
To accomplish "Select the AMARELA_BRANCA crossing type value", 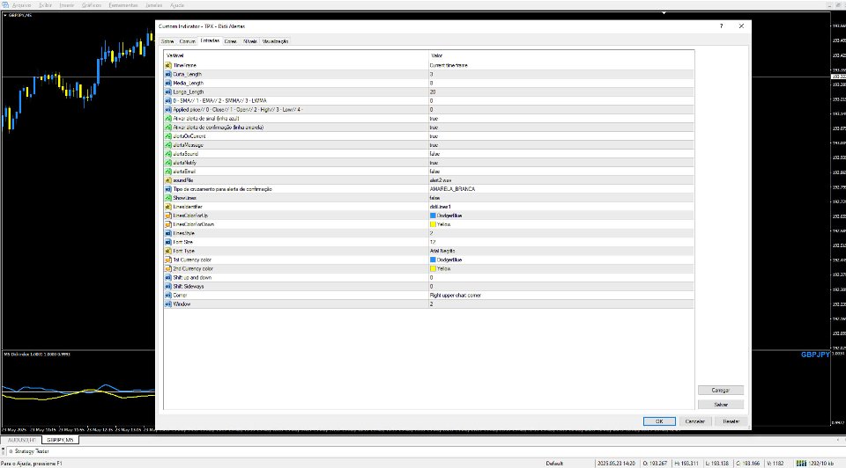I will coord(453,189).
